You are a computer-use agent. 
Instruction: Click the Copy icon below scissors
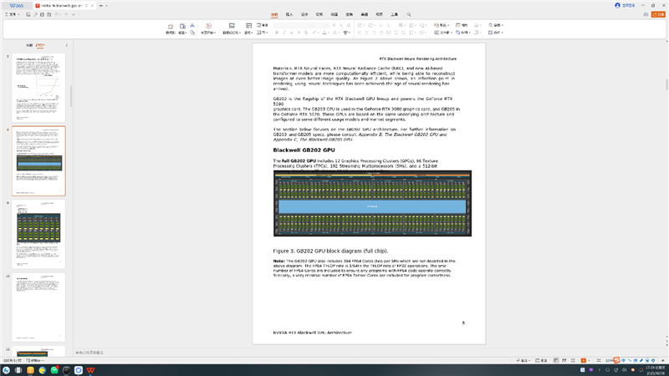192,33
